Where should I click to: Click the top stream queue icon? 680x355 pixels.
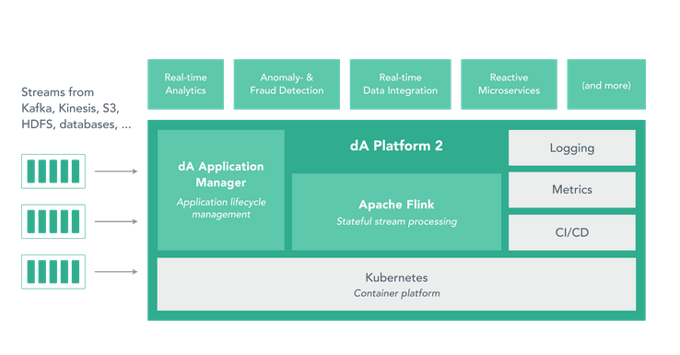point(53,172)
